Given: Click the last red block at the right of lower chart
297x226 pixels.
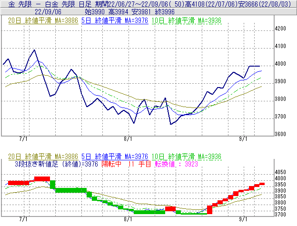Looking at the screenshot, I should coord(262,184).
